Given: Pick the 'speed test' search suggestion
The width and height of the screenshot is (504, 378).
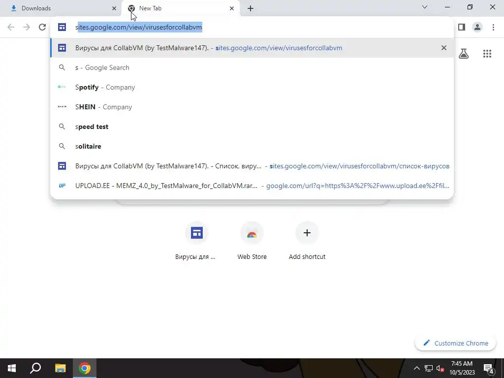Looking at the screenshot, I should coord(252,126).
